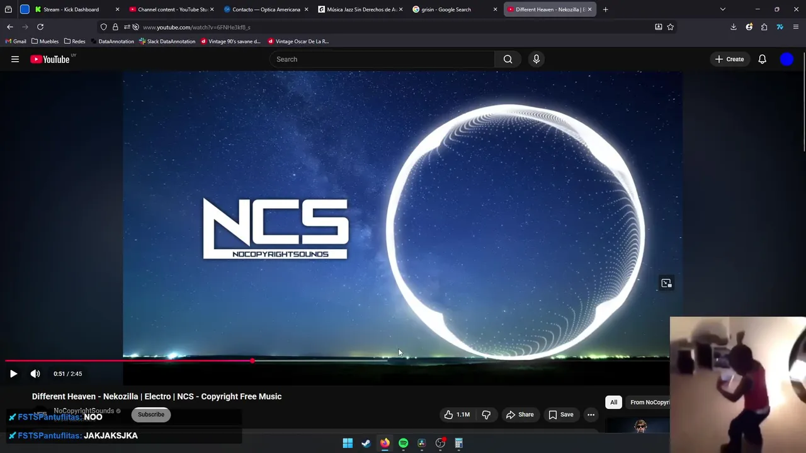Open YouTube notifications bell

coord(762,59)
